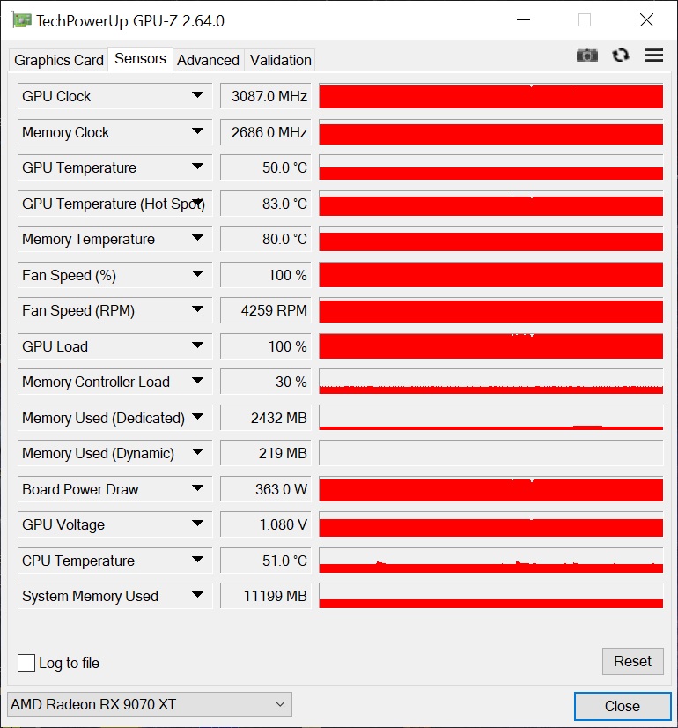This screenshot has width=678, height=728.
Task: Click the GPU Load red graph bar
Action: [x=490, y=345]
